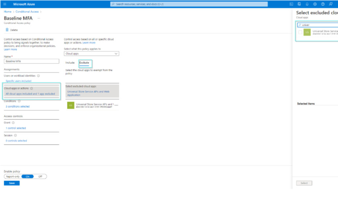The image size is (338, 198).
Task: Switch directory using the filter icon
Action: 299,4
